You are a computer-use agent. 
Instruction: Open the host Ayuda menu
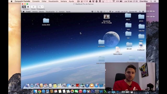click(71, 1)
